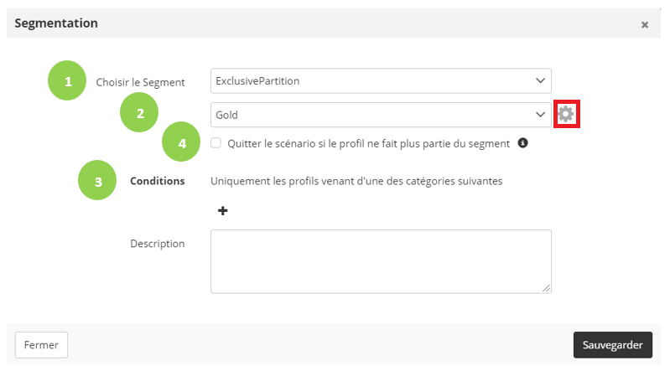Image resolution: width=670 pixels, height=371 pixels.
Task: Click the green step 3 badge
Action: pos(98,180)
